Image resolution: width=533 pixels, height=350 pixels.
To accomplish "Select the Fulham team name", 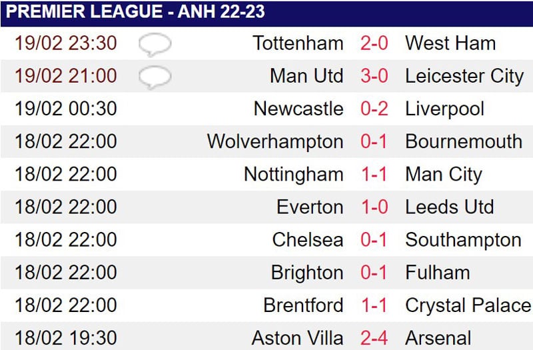I will click(438, 273).
